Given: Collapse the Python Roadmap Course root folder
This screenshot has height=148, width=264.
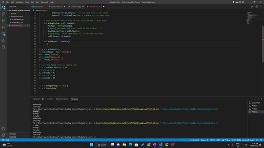Looking at the screenshot, I should click(18, 10).
